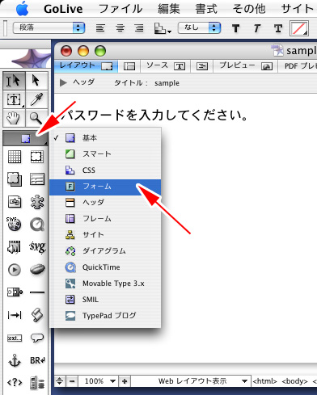The image size is (317, 395).
Task: Select the hand tool
Action: pyautogui.click(x=14, y=118)
